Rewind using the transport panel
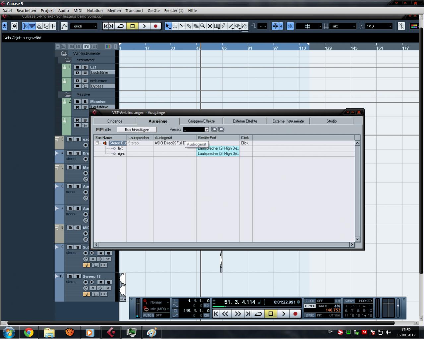Screen dimensions: 424x339 point(225,313)
